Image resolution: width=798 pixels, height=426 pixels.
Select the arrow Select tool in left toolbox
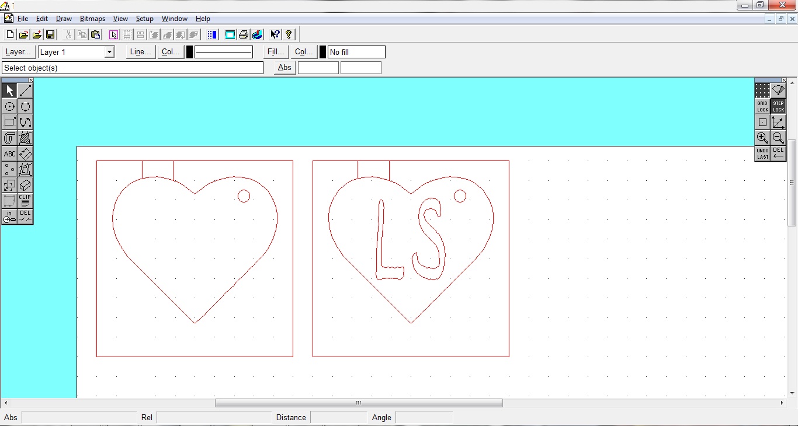point(9,90)
